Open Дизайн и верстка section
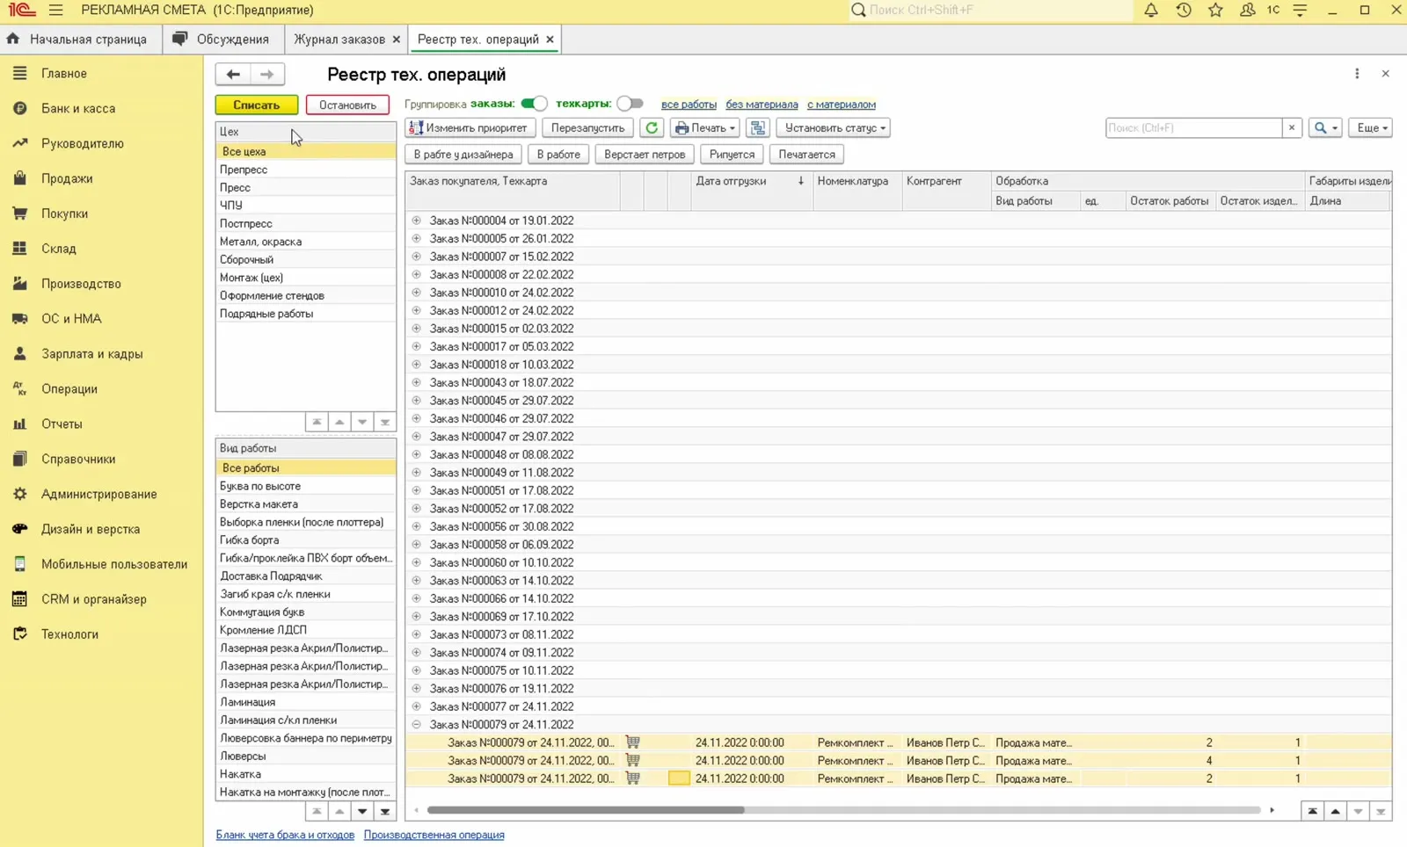The height and width of the screenshot is (847, 1407). point(91,530)
